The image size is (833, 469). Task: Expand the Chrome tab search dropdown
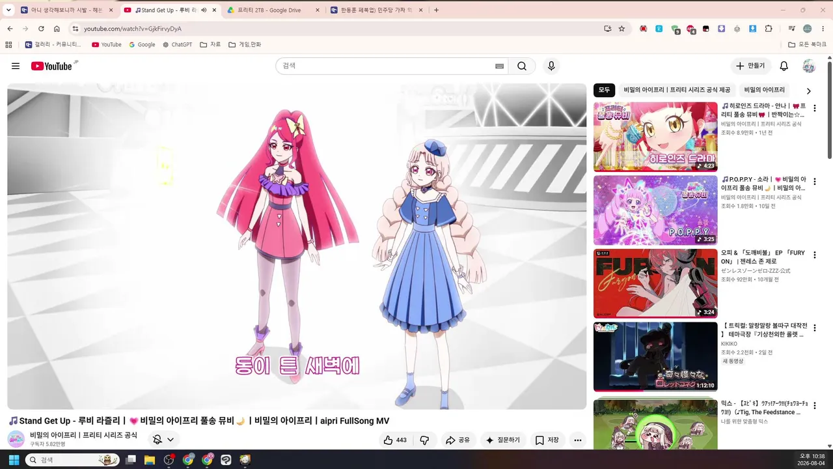(8, 10)
